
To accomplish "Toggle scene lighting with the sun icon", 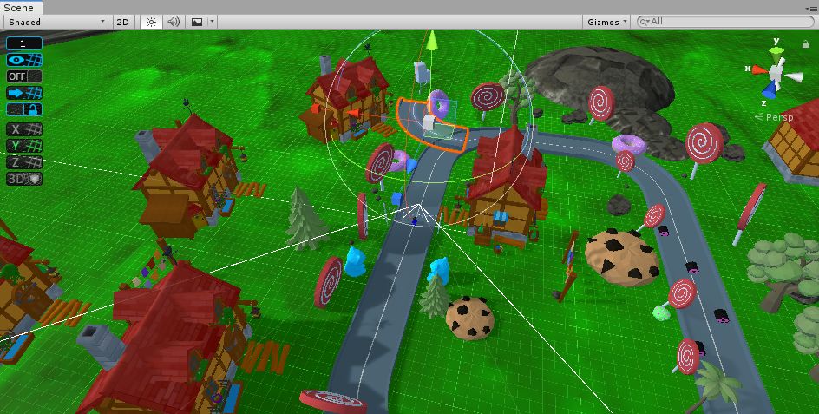I will coord(151,22).
